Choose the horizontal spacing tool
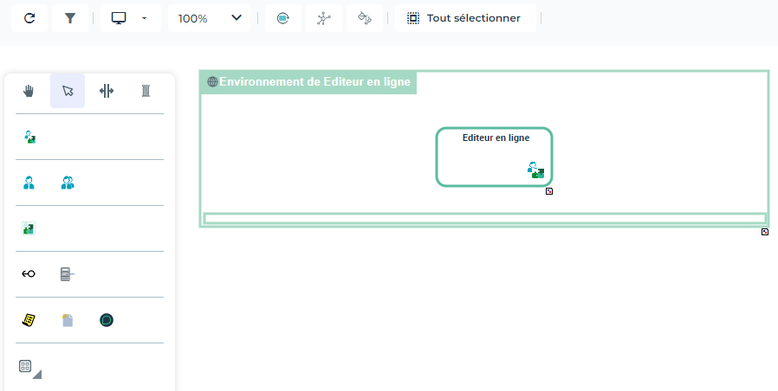This screenshot has height=391, width=778. (x=107, y=91)
